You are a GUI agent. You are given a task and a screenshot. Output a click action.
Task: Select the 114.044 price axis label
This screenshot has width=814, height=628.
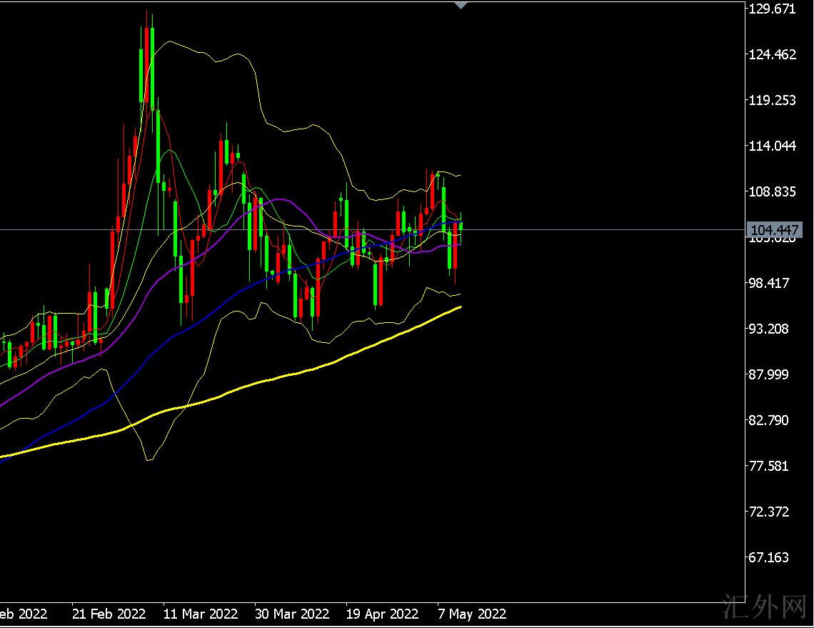point(773,146)
